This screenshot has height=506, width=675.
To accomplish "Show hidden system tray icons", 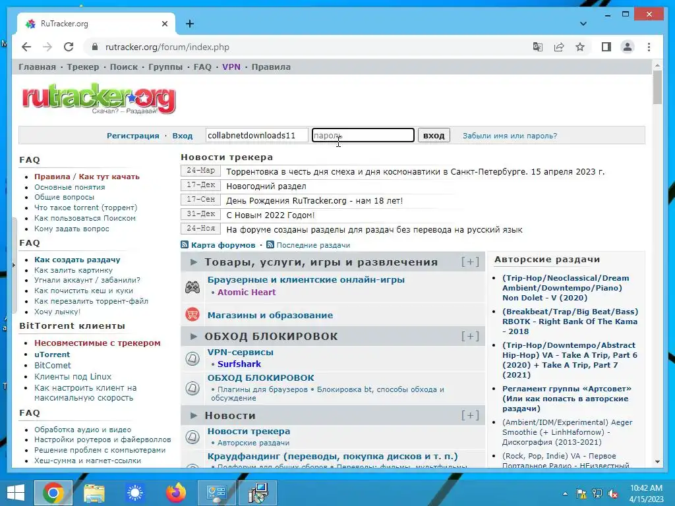I will [x=565, y=493].
